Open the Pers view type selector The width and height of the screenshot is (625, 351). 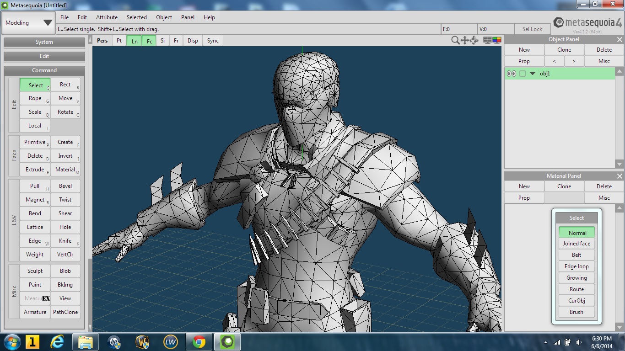coord(102,41)
